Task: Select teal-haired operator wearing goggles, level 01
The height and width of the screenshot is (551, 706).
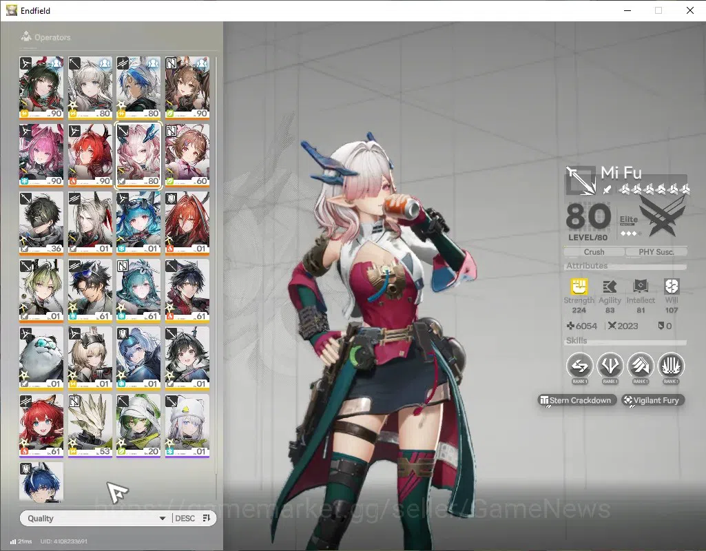Action: click(138, 223)
